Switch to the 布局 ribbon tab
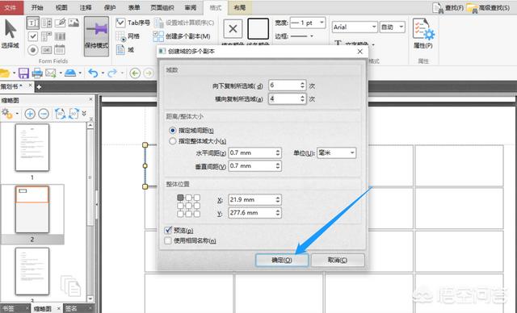 tap(240, 7)
